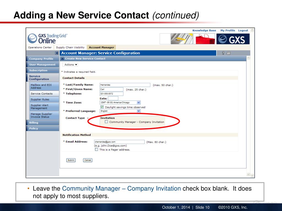This screenshot has width=282, height=211.
Task: Click the Logout link
Action: pyautogui.click(x=243, y=30)
